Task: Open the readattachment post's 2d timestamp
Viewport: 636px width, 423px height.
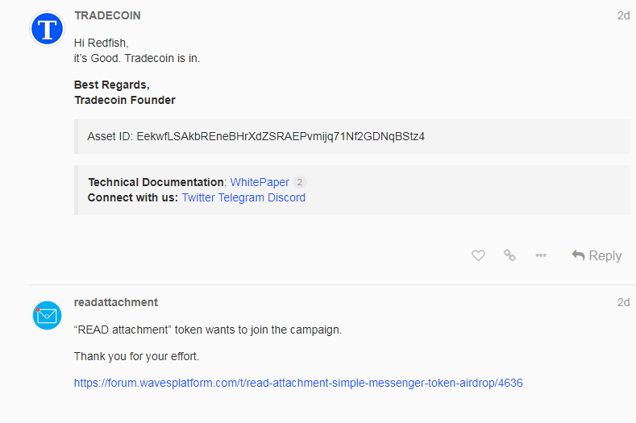Action: coord(623,302)
